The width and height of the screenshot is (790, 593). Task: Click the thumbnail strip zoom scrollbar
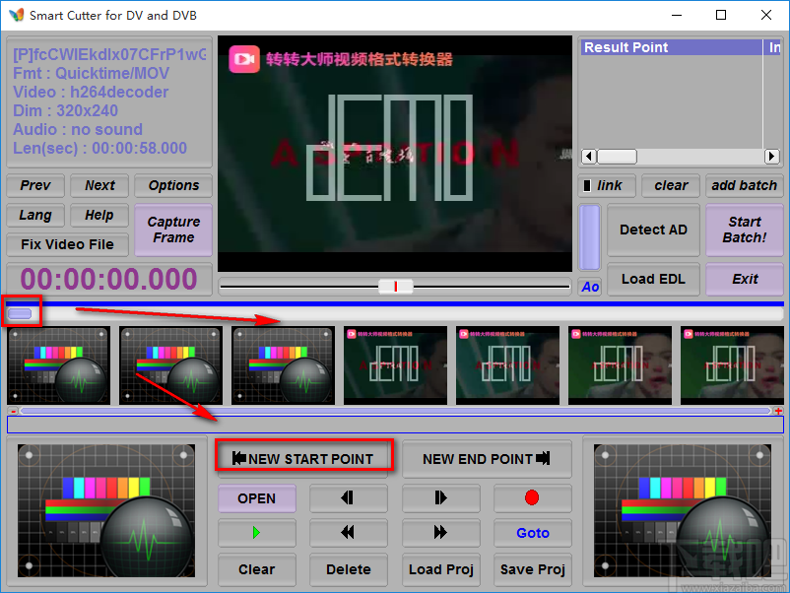pos(396,411)
